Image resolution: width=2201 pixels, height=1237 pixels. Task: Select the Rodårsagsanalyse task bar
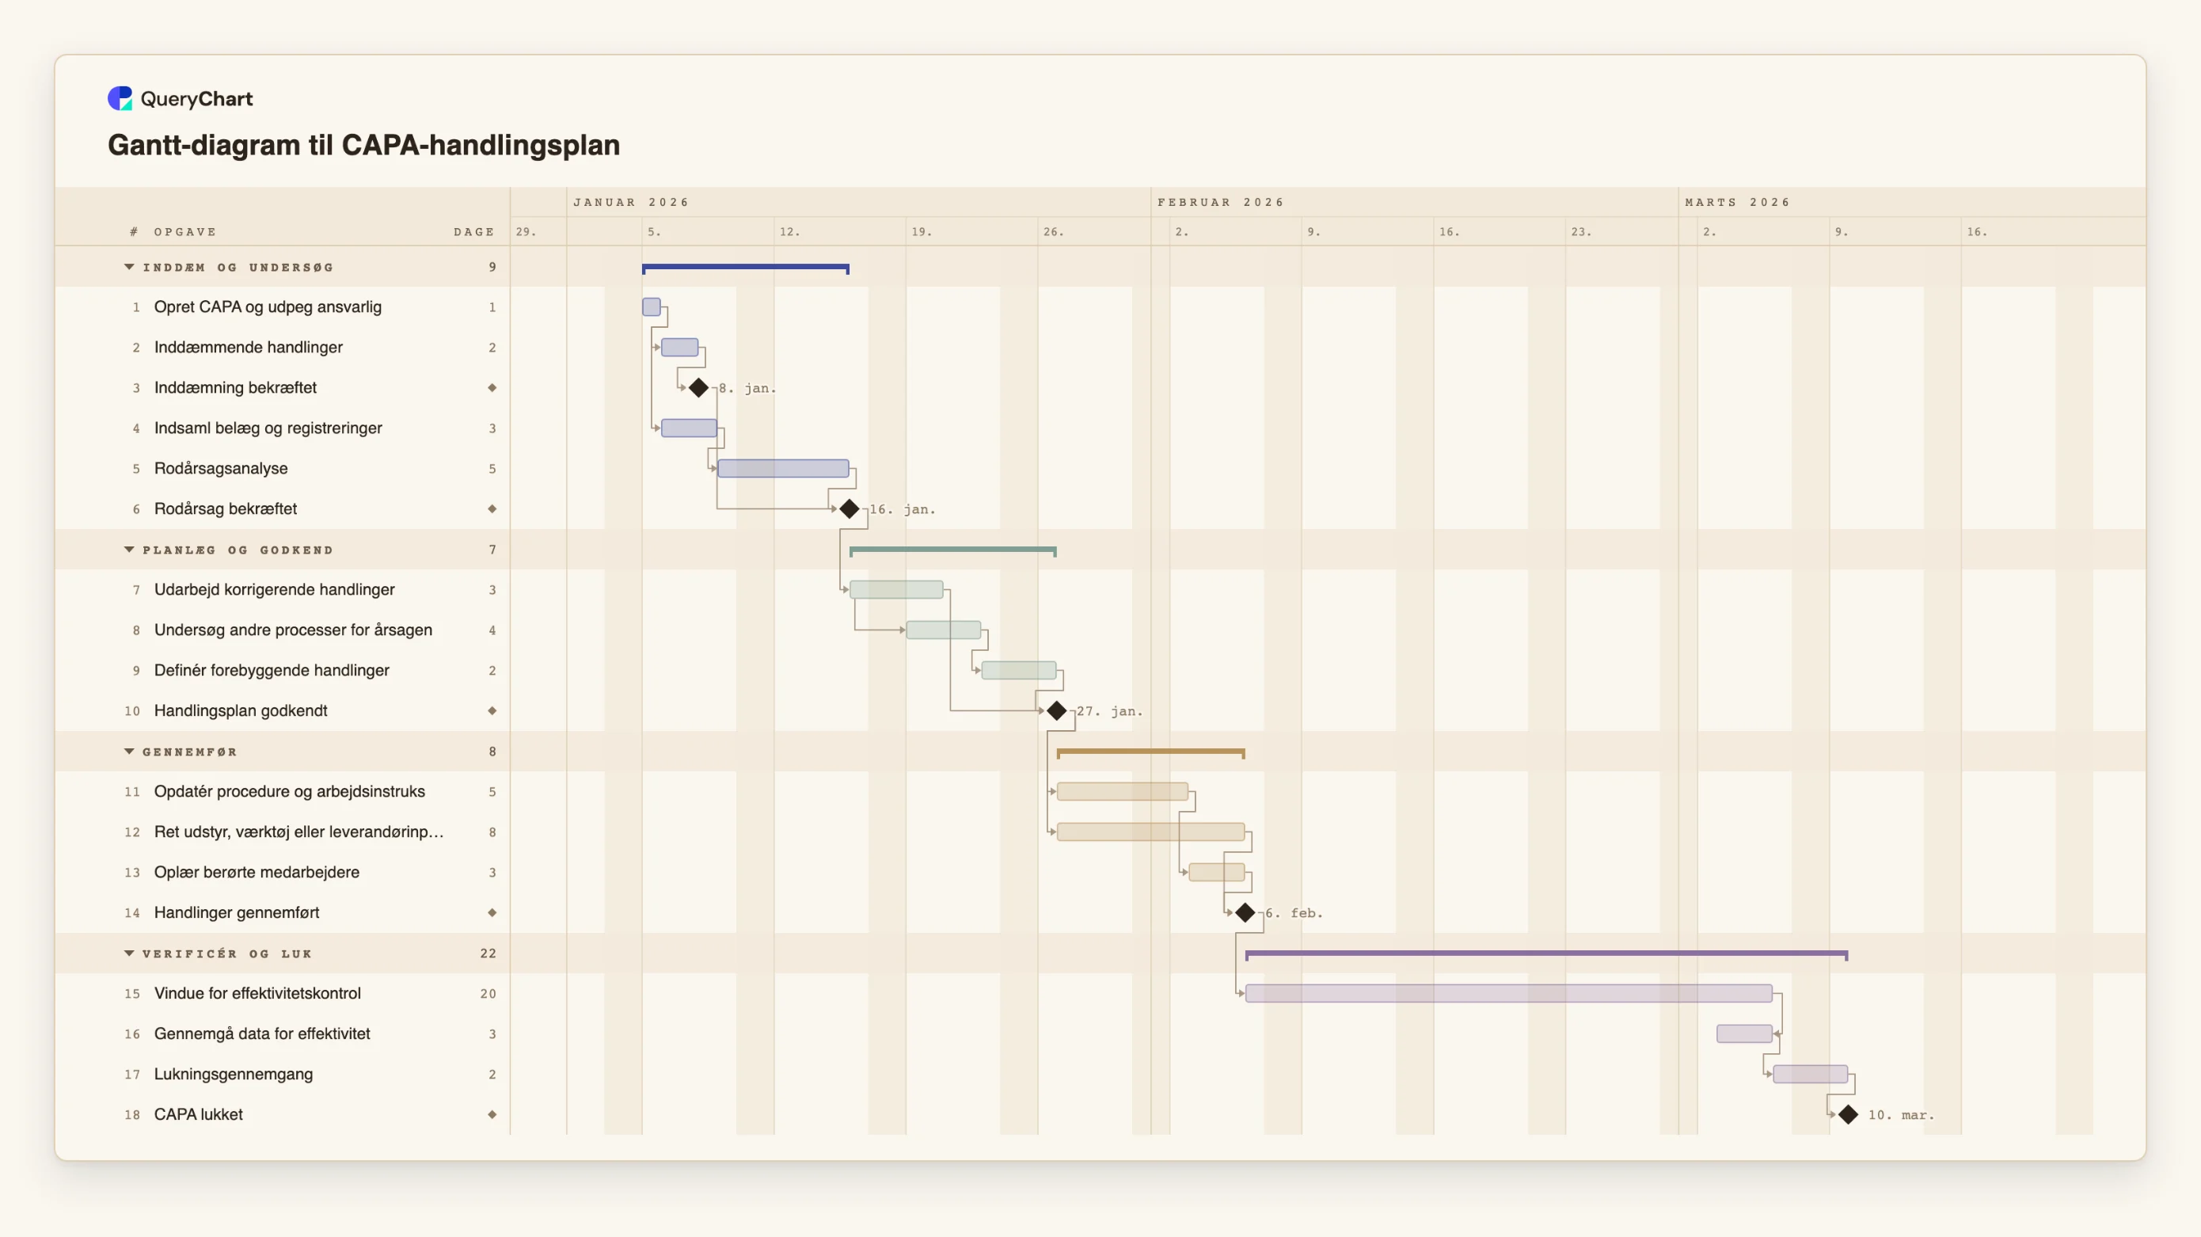tap(784, 469)
